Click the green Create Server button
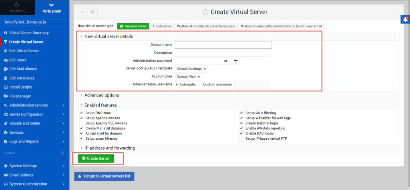410x190 pixels. click(96, 158)
